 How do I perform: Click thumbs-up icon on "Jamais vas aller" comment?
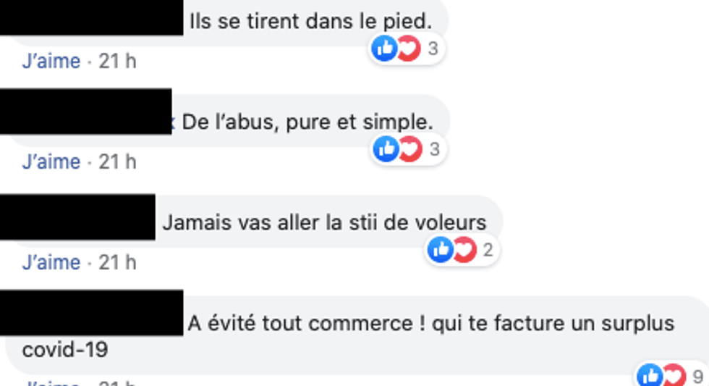pyautogui.click(x=441, y=249)
